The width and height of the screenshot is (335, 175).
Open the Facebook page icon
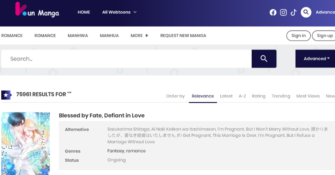click(x=273, y=12)
